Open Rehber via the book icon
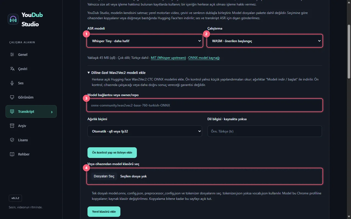This screenshot has height=219, width=351. tap(12, 154)
